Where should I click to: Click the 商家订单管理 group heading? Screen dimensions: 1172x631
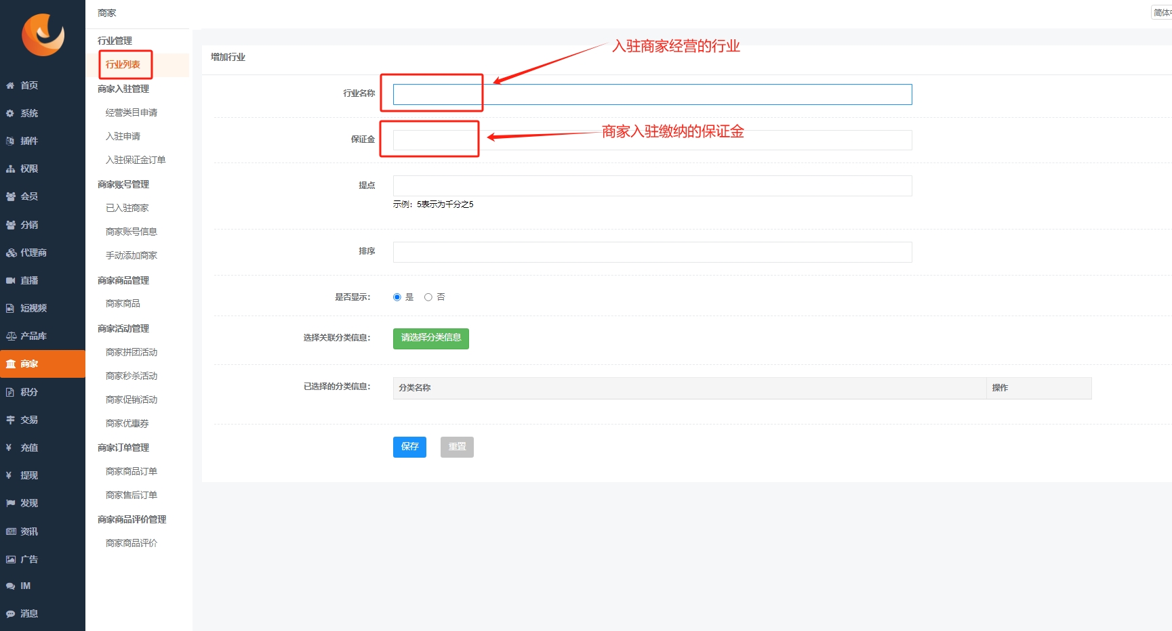[123, 448]
